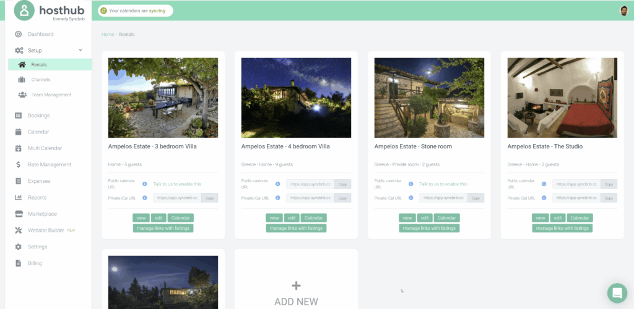Image resolution: width=634 pixels, height=309 pixels.
Task: Copy Private iCal URL for The Studio
Action: [x=609, y=198]
